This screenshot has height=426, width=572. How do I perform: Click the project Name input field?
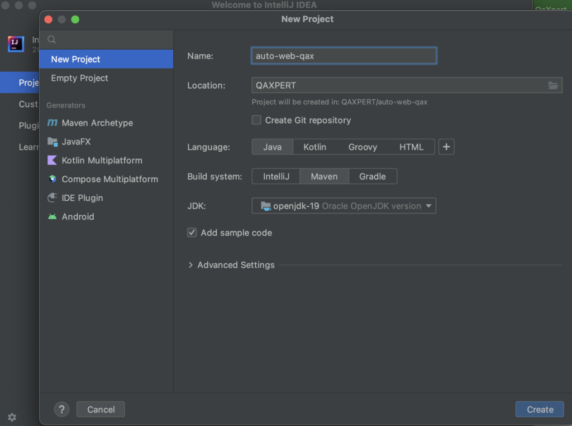[x=344, y=56]
